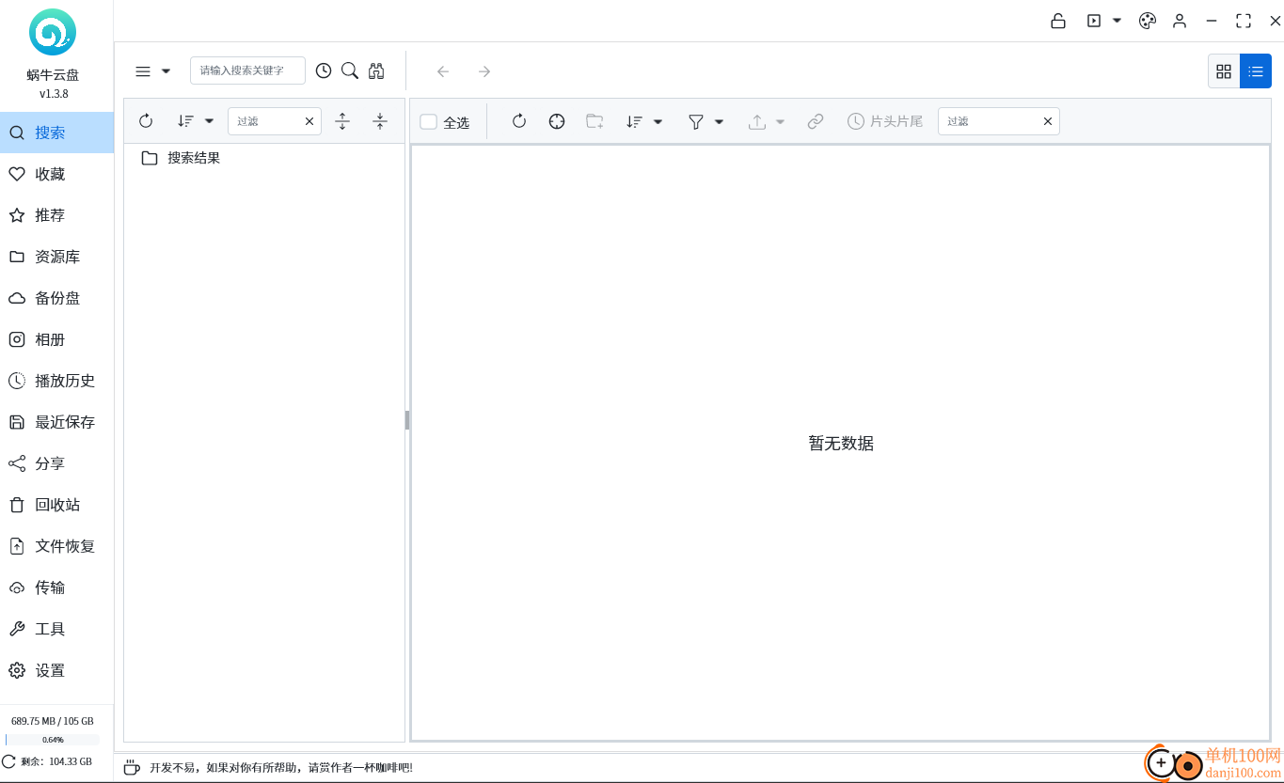Image resolution: width=1284 pixels, height=783 pixels.
Task: Click the 片头片尾 button
Action: point(885,121)
